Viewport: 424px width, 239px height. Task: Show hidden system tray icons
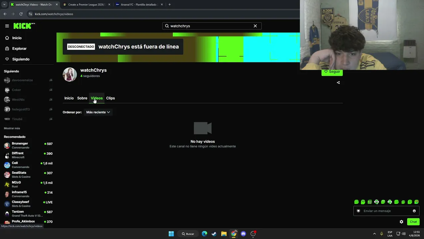pyautogui.click(x=374, y=234)
